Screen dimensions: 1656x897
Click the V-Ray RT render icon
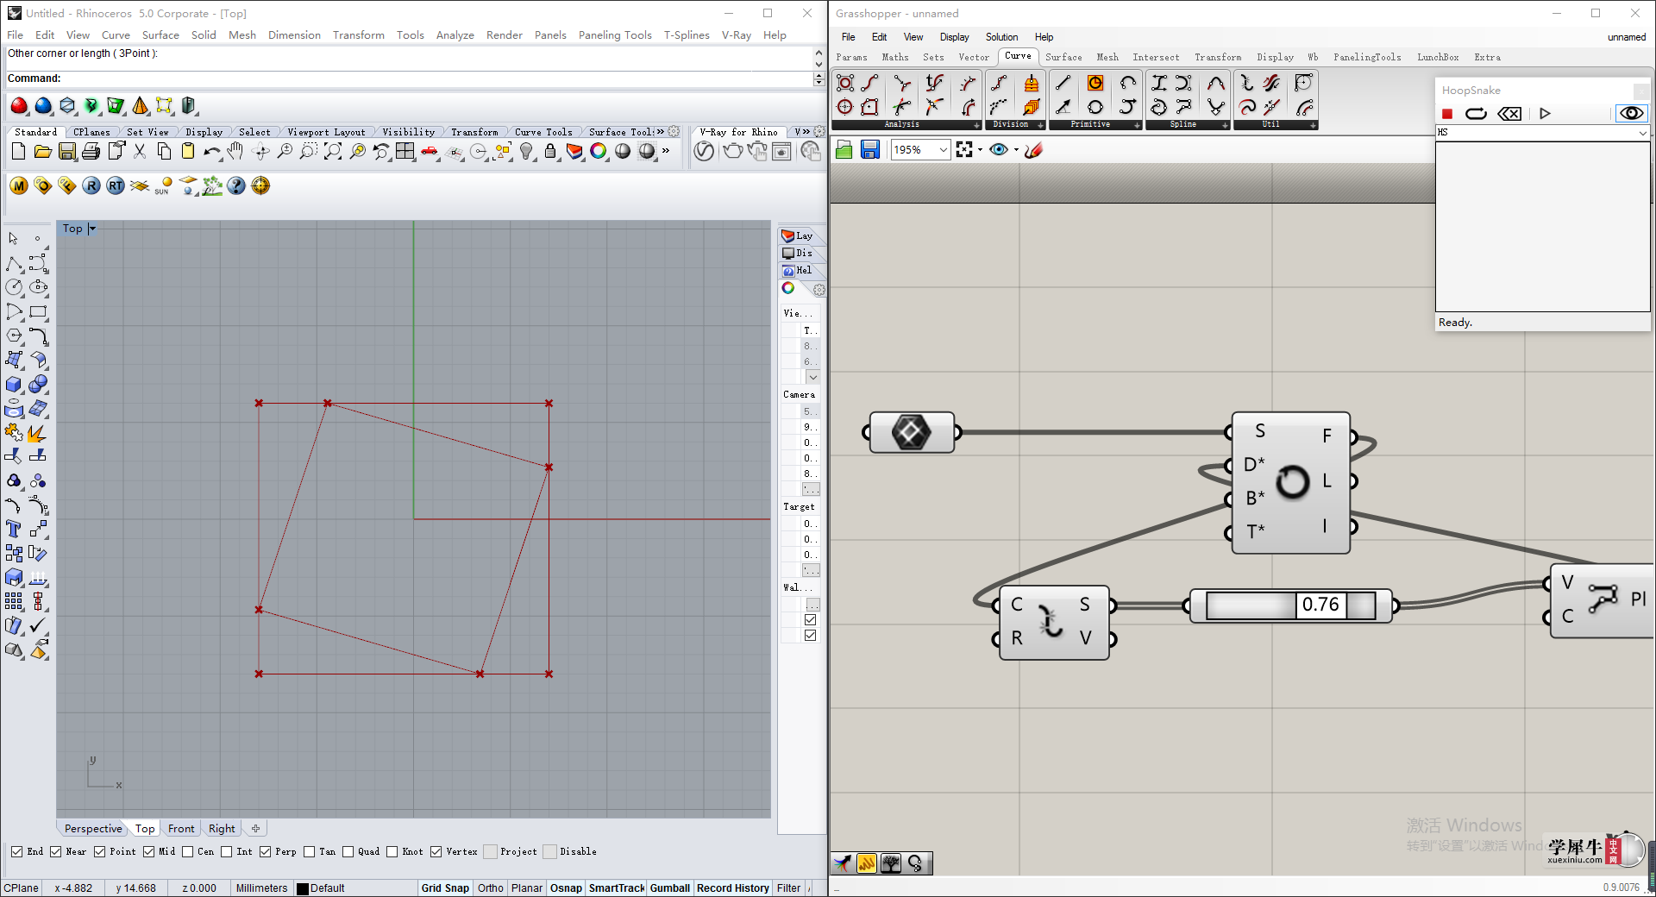click(x=116, y=185)
